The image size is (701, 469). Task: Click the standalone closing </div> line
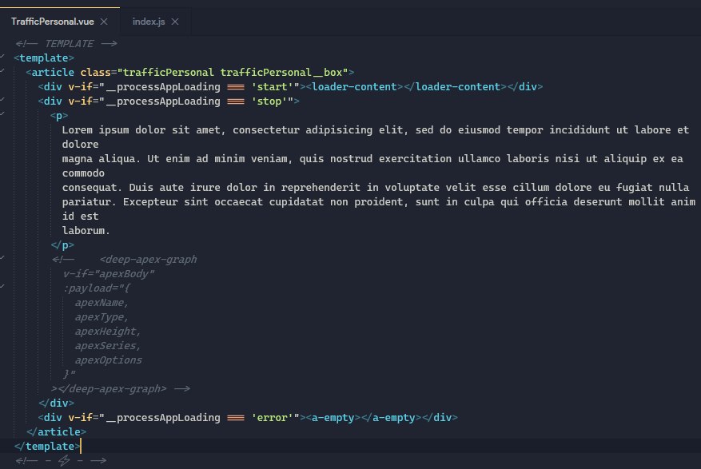click(x=56, y=403)
